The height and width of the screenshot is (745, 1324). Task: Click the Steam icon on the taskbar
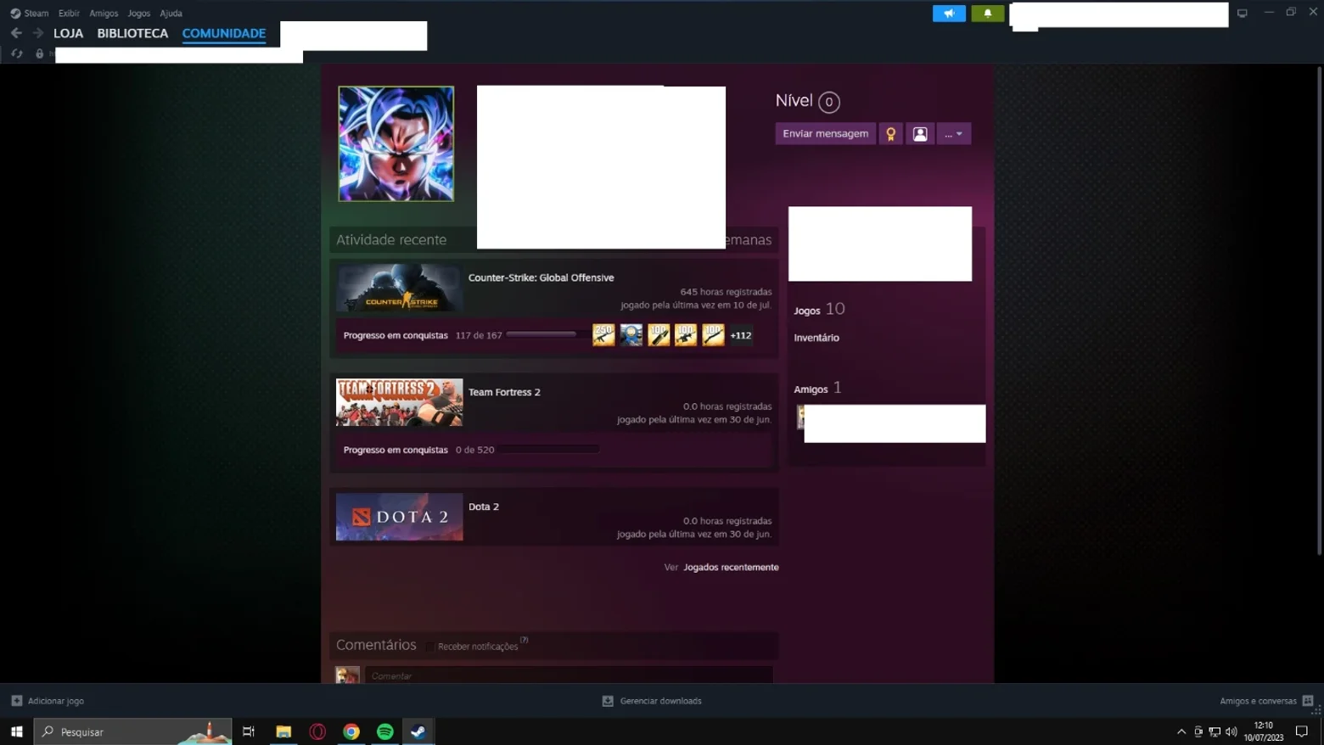(x=418, y=731)
